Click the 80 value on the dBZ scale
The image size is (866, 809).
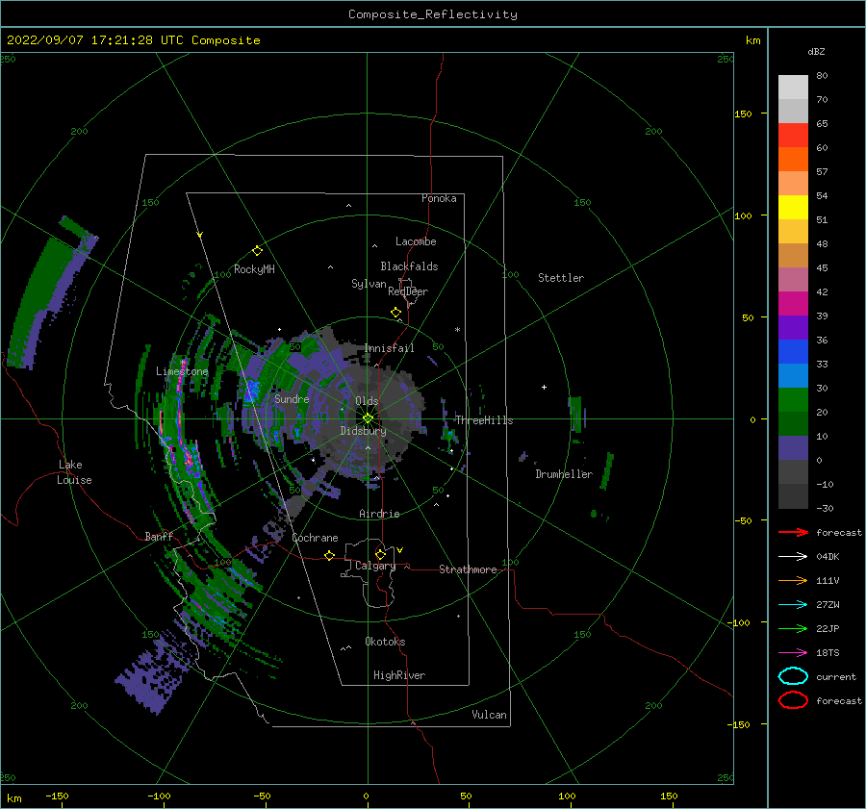(822, 76)
